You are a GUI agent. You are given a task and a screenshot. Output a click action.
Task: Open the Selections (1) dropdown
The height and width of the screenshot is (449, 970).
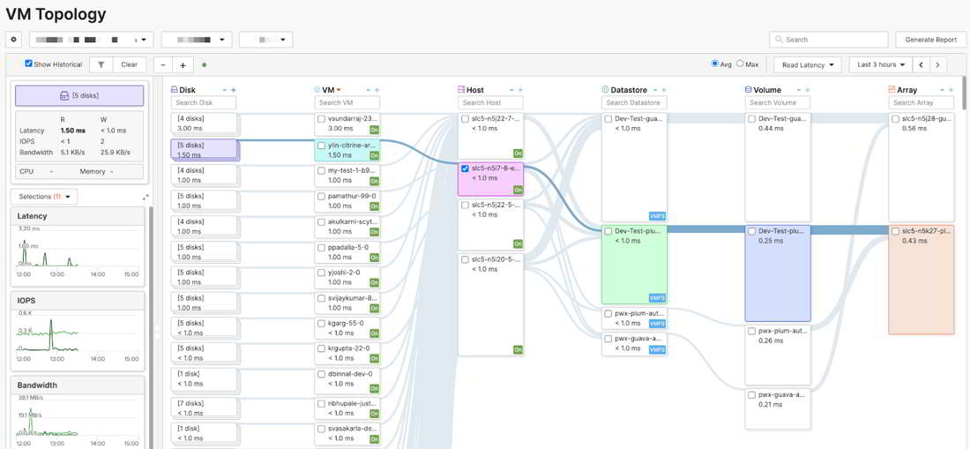[x=44, y=197]
